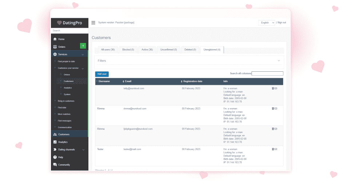342x182 pixels.
Task: Click the Sign out link
Action: [x=282, y=23]
